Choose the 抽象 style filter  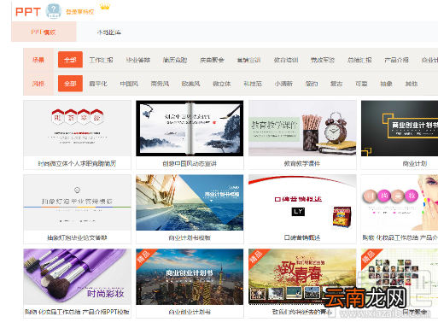point(387,84)
